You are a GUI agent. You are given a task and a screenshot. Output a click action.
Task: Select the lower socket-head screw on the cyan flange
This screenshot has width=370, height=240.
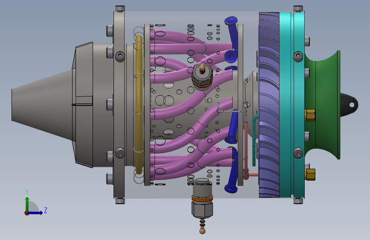point(298,153)
